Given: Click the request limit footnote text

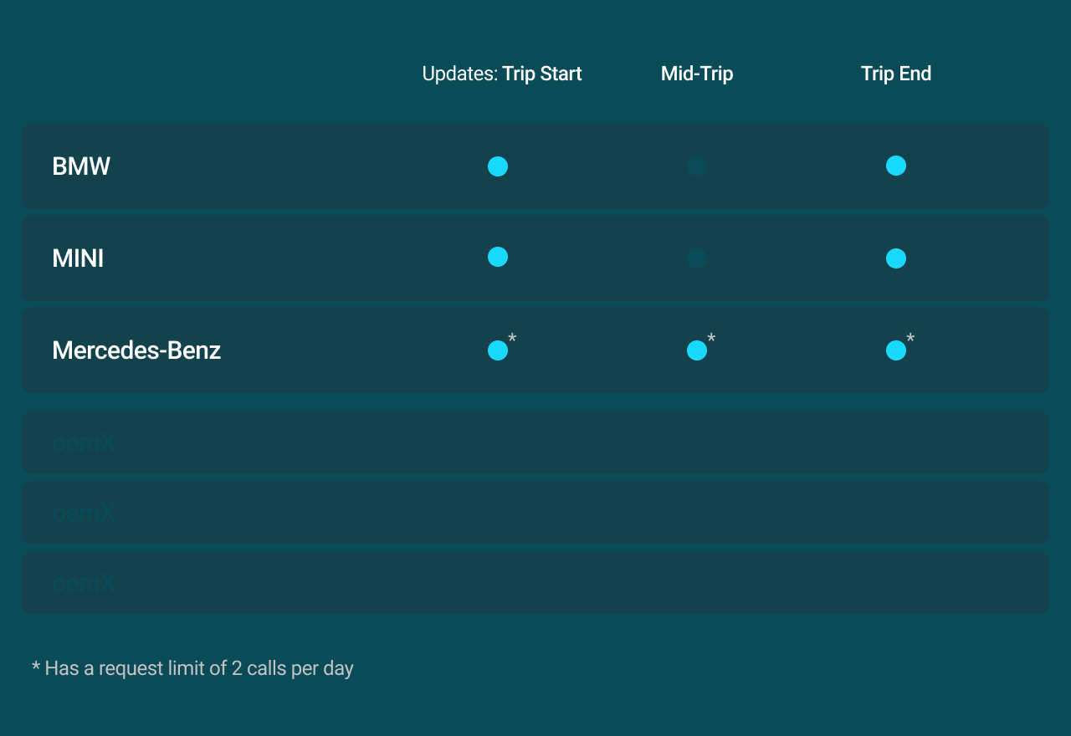Looking at the screenshot, I should [192, 668].
